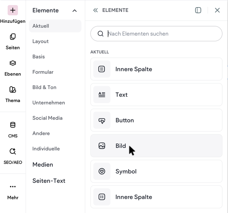Screen dimensions: 228x213
Task: Close the Elemente panel
Action: click(217, 10)
